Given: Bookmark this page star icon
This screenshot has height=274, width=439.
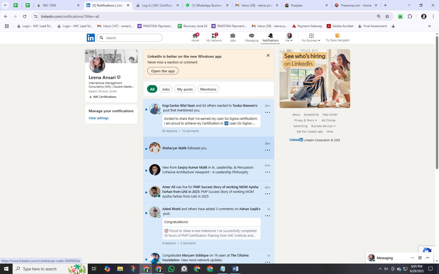Looking at the screenshot, I should [x=387, y=16].
